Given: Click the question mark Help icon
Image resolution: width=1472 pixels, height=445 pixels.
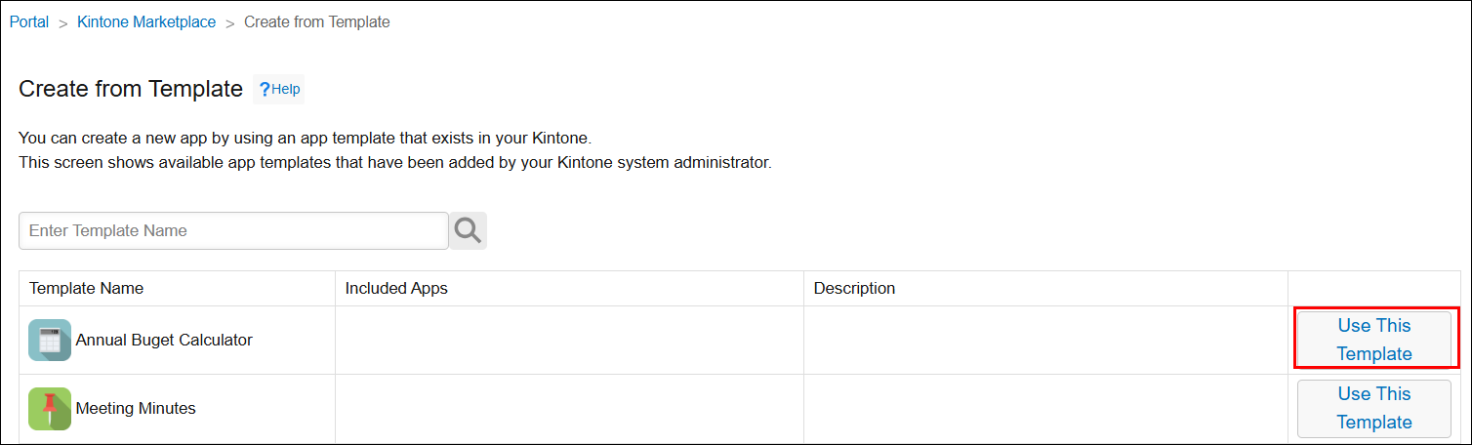Looking at the screenshot, I should (x=265, y=90).
